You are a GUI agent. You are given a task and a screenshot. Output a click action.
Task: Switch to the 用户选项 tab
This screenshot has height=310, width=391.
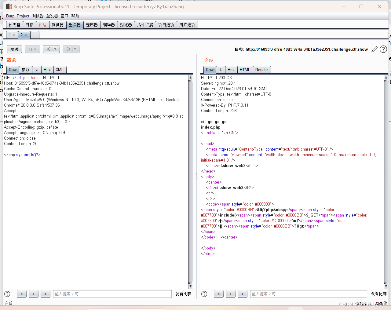(187, 25)
